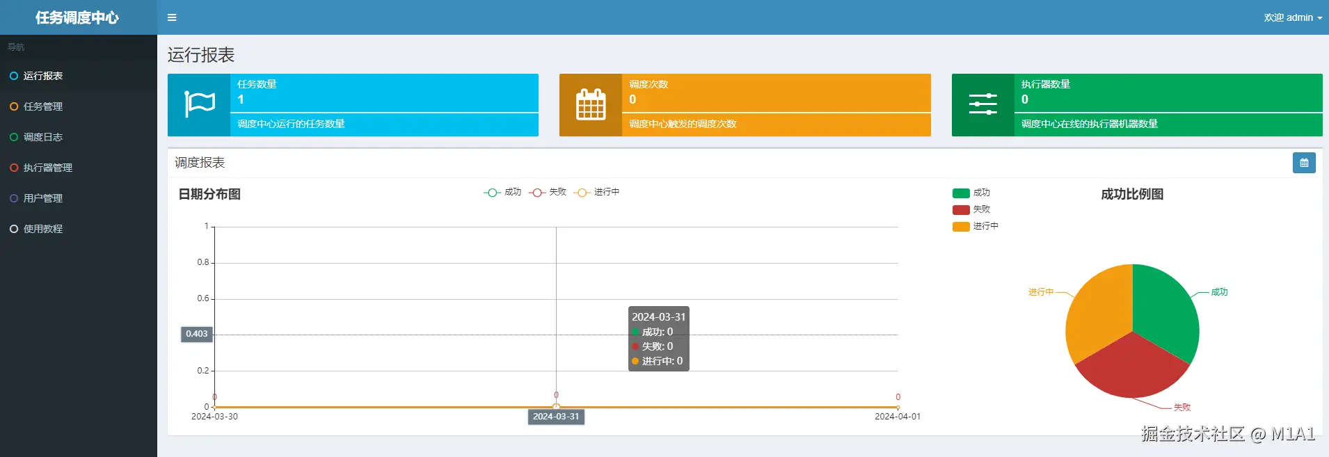Click the red 失败 pie slice
Image resolution: width=1329 pixels, height=457 pixels.
click(1132, 369)
